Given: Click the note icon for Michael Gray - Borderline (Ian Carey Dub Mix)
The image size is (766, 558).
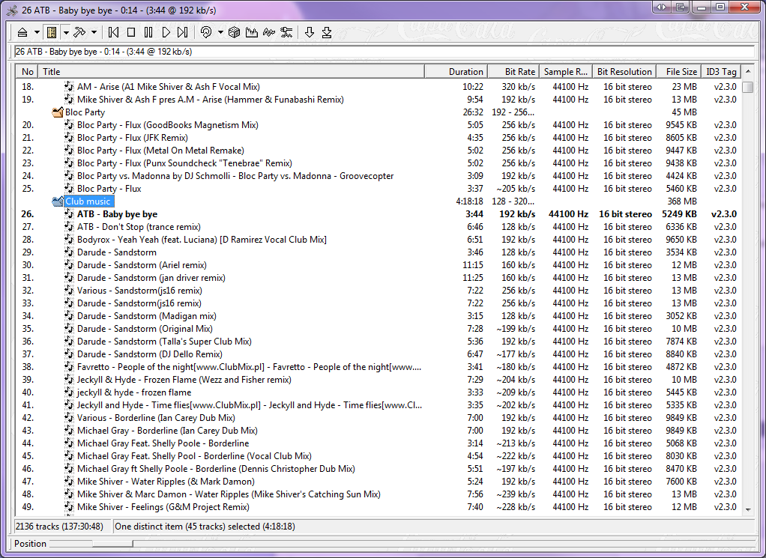Looking at the screenshot, I should (69, 431).
